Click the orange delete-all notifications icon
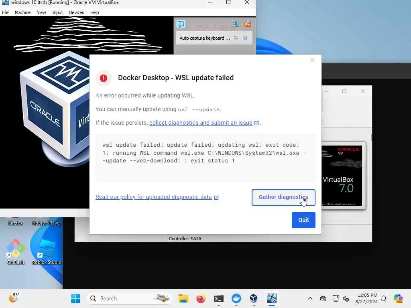The image size is (411, 308). pyautogui.click(x=247, y=24)
